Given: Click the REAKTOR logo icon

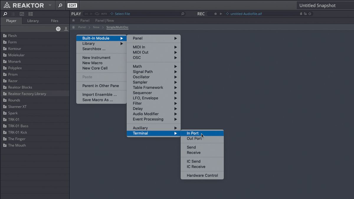Looking at the screenshot, I should [x=7, y=5].
